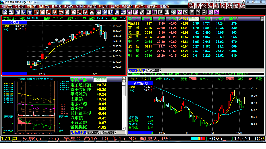Click the 成交回報 button
Screen dimensions: 266x149
pyautogui.click(x=236, y=6)
